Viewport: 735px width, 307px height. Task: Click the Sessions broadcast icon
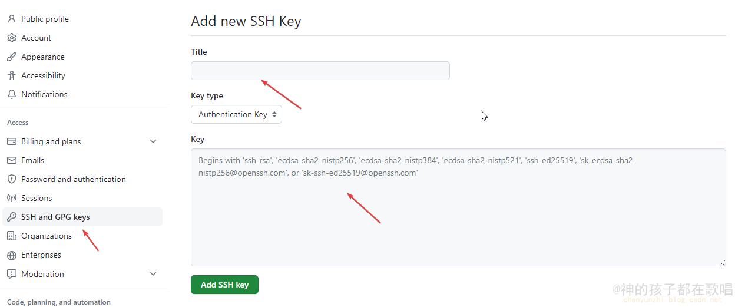[x=11, y=198]
